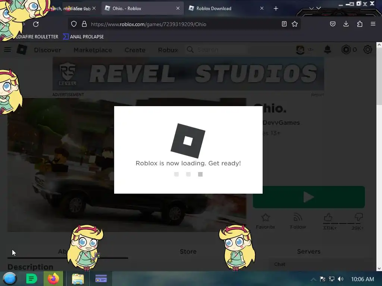
Task: Open a new tab with plus button
Action: 276,9
